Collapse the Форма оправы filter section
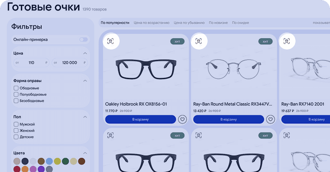 tap(85, 81)
